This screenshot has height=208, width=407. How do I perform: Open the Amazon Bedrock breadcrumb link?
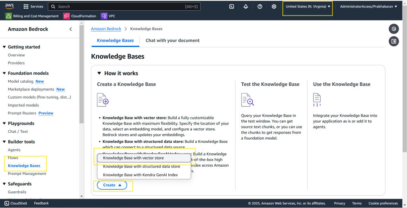[105, 29]
